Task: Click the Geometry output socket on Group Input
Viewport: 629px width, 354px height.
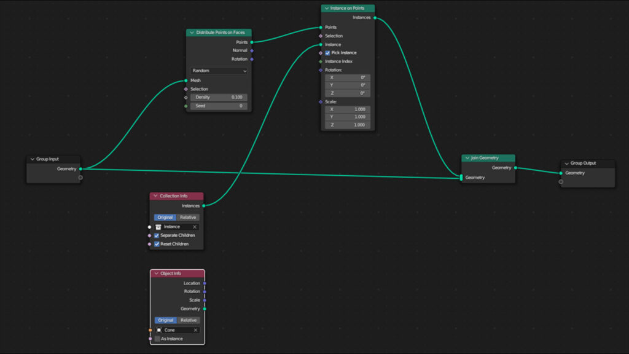Action: [x=80, y=169]
